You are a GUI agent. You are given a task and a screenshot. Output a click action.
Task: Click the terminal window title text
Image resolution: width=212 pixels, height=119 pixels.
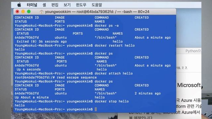[97, 12]
